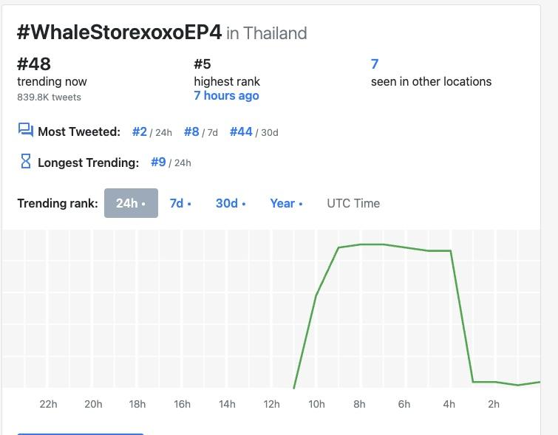Image resolution: width=558 pixels, height=435 pixels.
Task: Select the 24h trending rank tab
Action: (x=131, y=203)
